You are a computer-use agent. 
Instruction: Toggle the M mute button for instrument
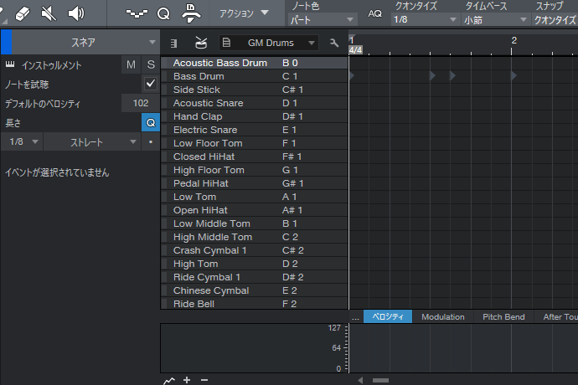pyautogui.click(x=131, y=64)
